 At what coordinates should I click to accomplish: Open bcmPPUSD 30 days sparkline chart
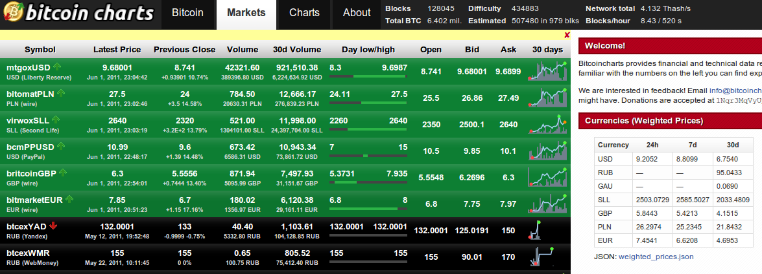pyautogui.click(x=548, y=150)
